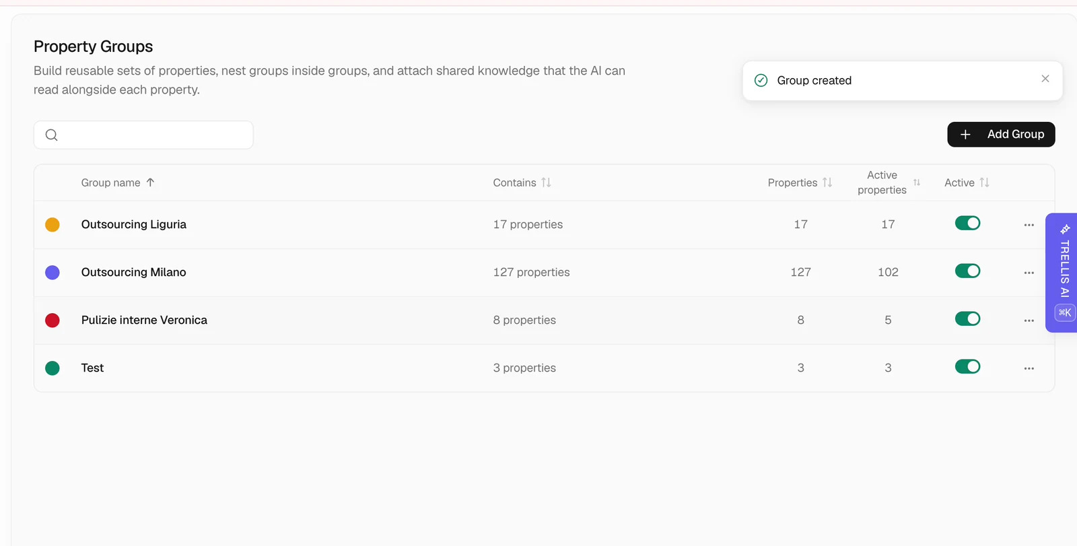1077x546 pixels.
Task: Click the search magnifier icon
Action: click(x=52, y=135)
